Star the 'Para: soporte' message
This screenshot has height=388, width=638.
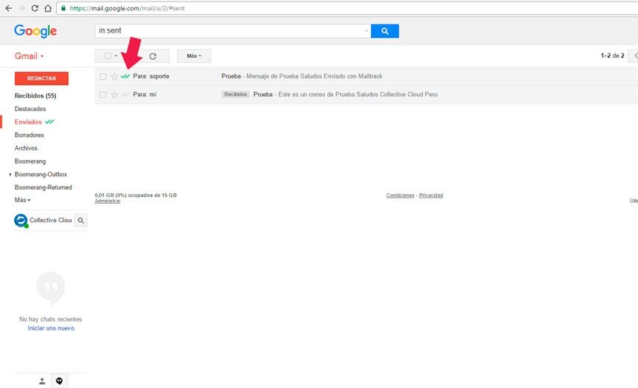coord(114,76)
